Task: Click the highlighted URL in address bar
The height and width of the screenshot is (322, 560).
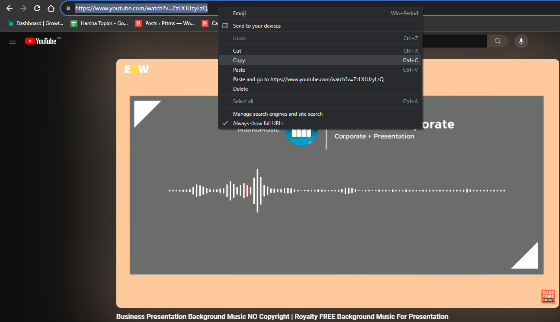Action: 141,8
